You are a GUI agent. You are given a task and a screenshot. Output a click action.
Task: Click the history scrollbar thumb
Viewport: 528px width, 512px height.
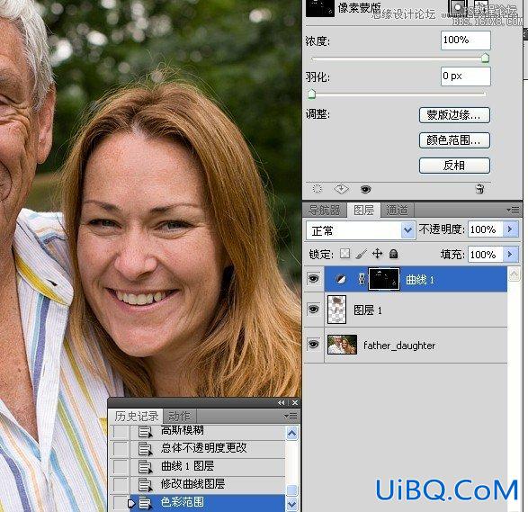coord(291,490)
